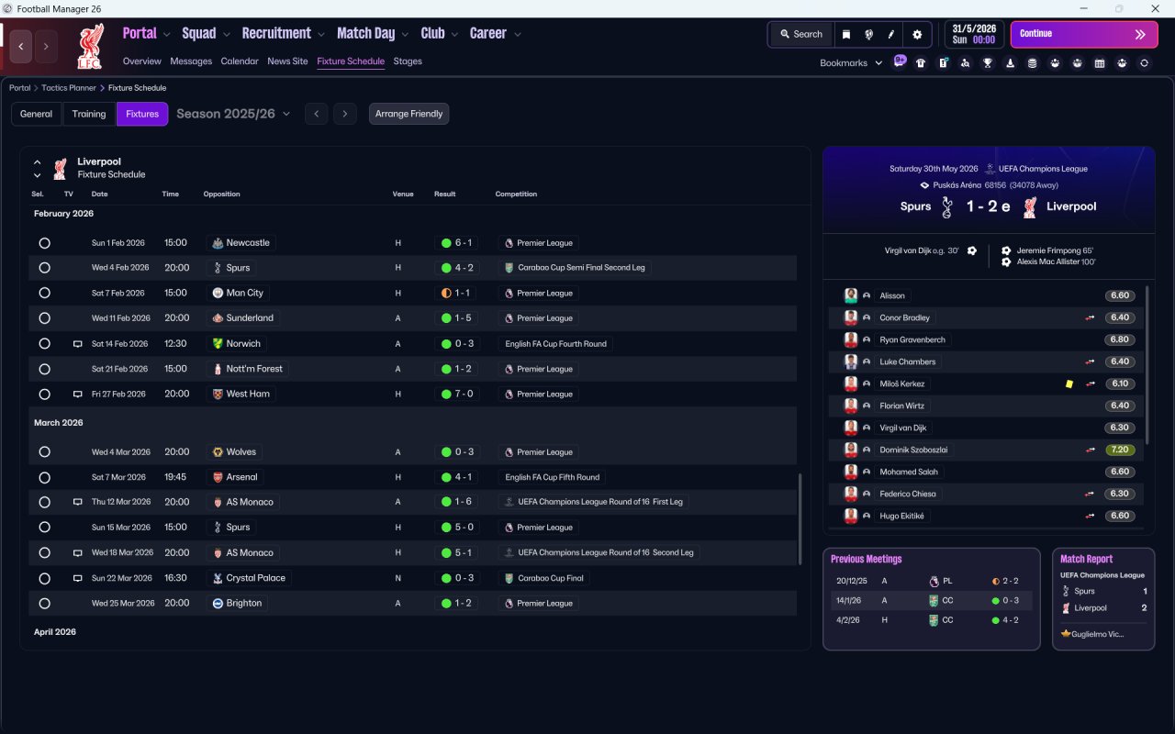The image size is (1175, 734).
Task: Select the radio circle for the Newcastle fixture
Action: coord(44,243)
